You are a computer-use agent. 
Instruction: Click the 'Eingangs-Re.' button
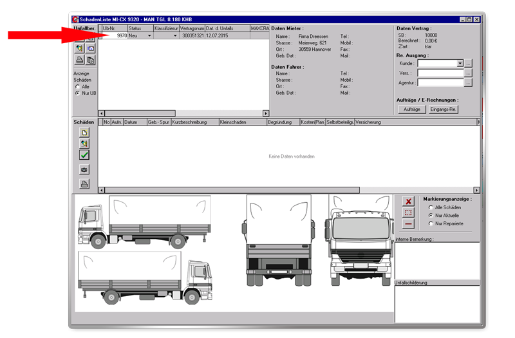tap(444, 109)
